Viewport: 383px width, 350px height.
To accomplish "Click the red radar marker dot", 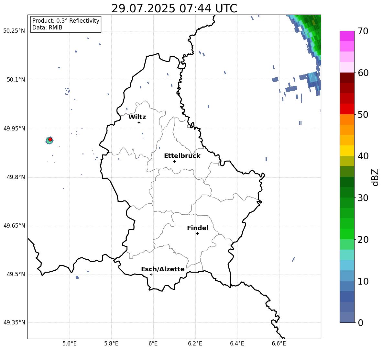I will [x=50, y=140].
